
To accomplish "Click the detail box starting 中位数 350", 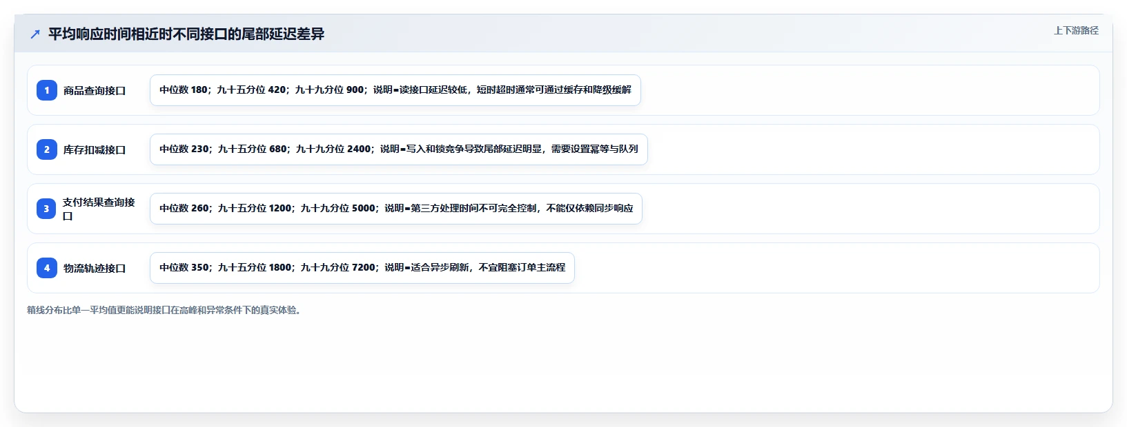I will [362, 268].
